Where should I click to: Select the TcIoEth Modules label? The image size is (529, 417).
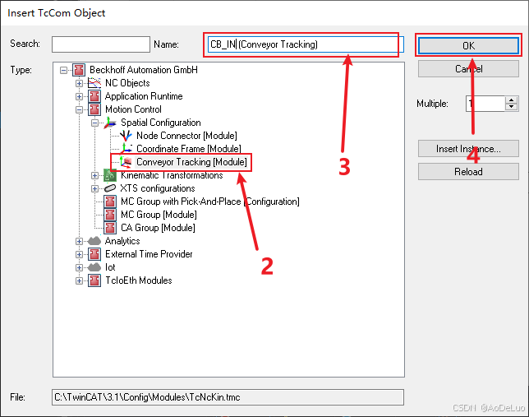pos(138,280)
